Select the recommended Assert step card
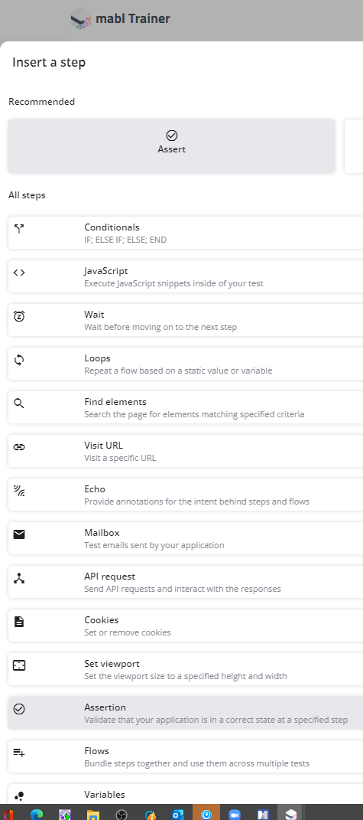The width and height of the screenshot is (363, 820). point(171,146)
